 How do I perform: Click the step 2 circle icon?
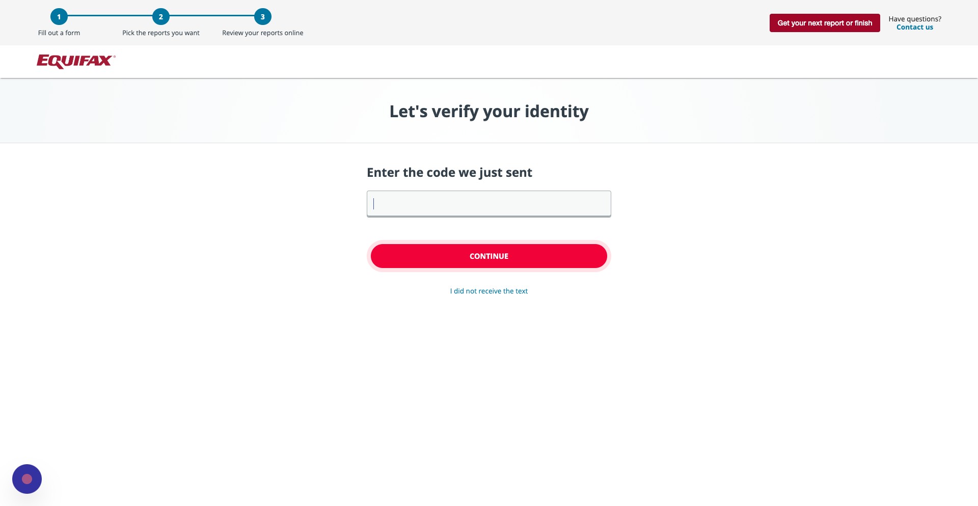point(161,17)
